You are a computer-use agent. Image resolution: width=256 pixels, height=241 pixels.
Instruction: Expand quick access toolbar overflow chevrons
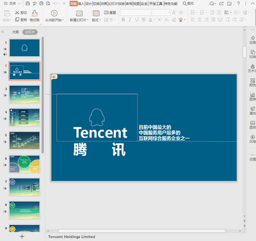tap(64, 3)
